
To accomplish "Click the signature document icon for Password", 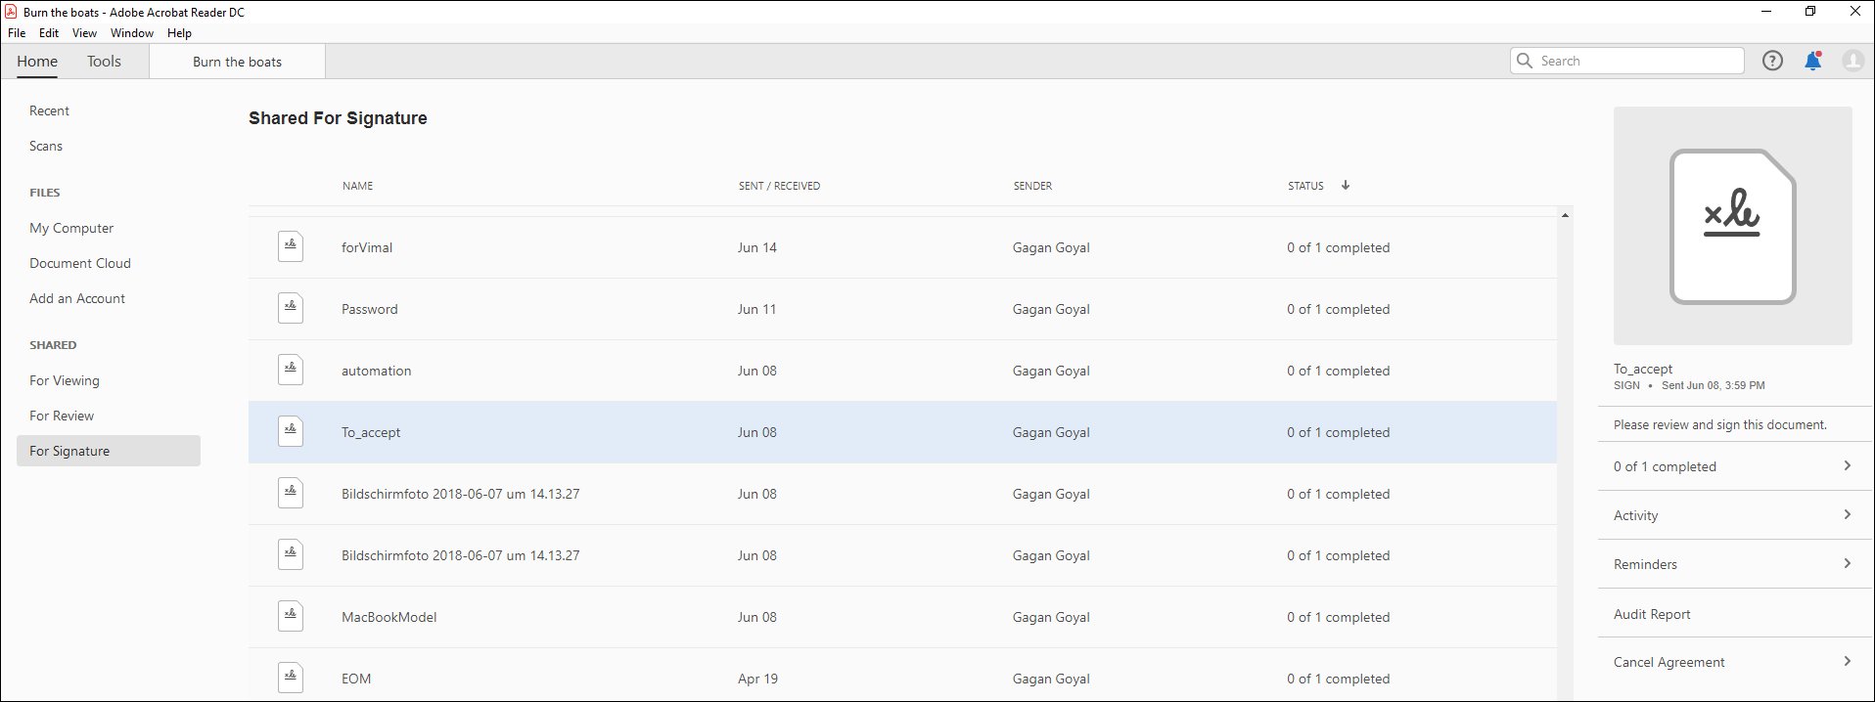I will [x=291, y=308].
